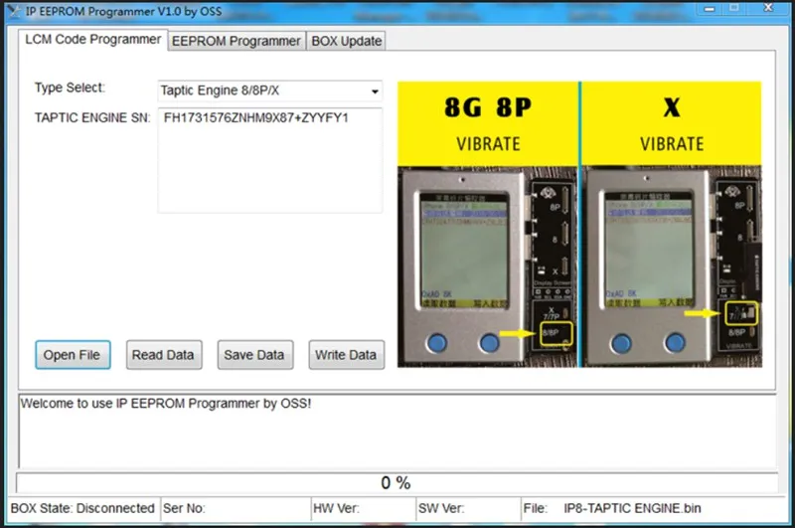Viewport: 795px width, 528px height.
Task: Minimize the IP EEPROM Programmer window
Action: pos(710,9)
